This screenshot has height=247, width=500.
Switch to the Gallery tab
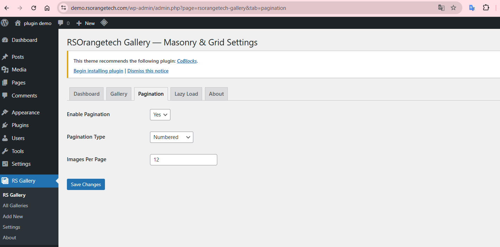click(119, 94)
